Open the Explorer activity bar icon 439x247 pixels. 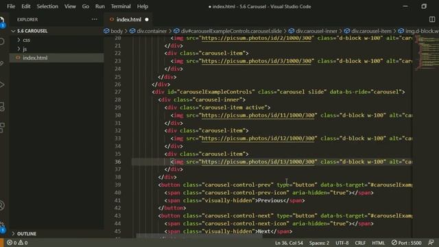point(2,21)
